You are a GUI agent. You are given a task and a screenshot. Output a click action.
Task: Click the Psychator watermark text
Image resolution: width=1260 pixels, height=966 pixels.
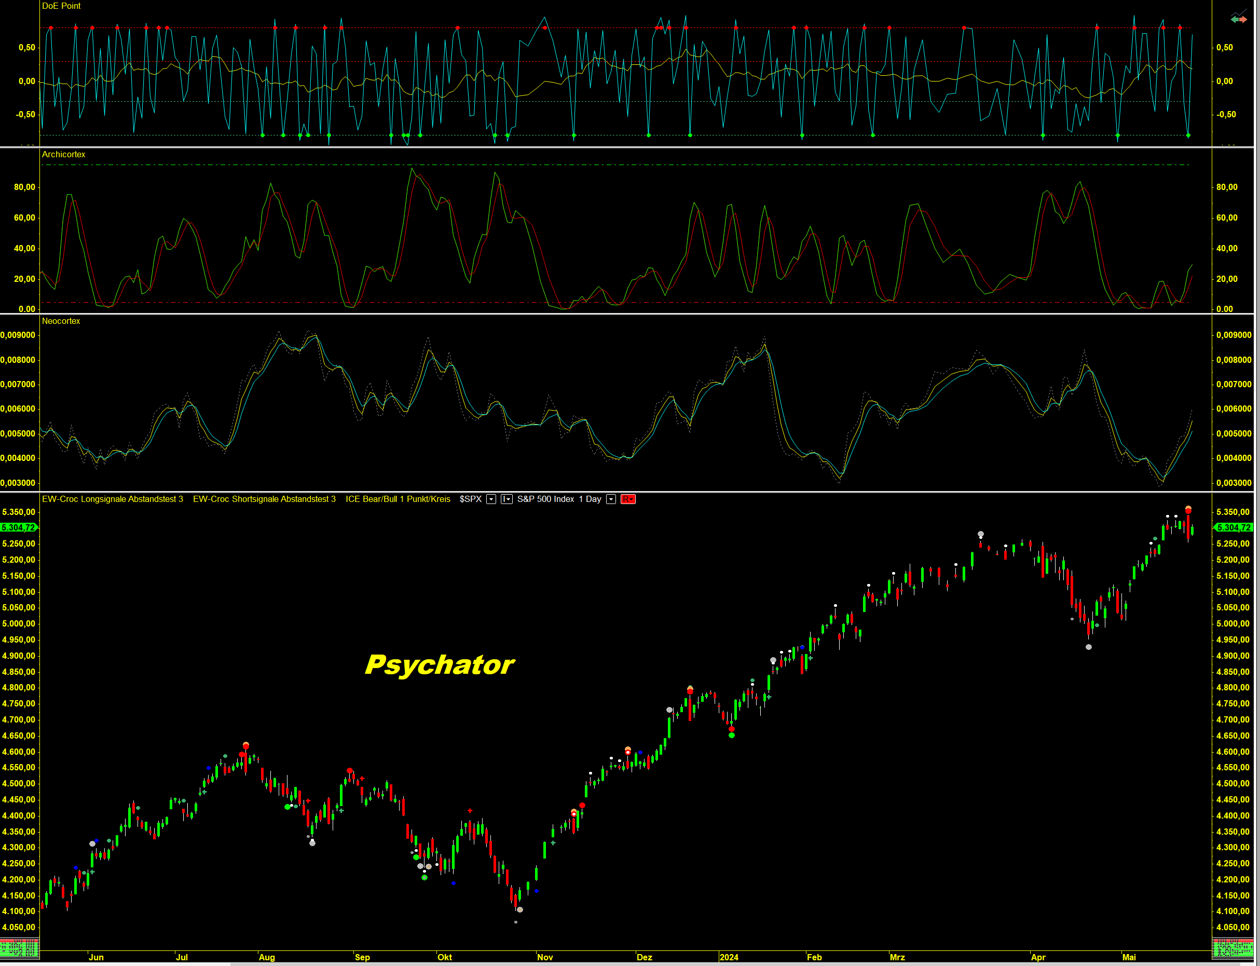pos(440,665)
